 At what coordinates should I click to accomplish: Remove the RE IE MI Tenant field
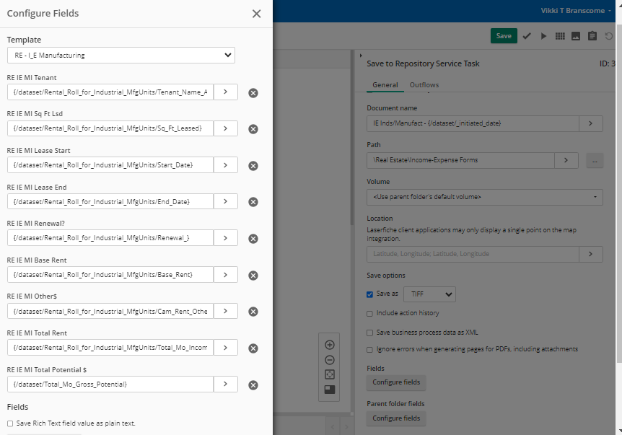pos(253,93)
